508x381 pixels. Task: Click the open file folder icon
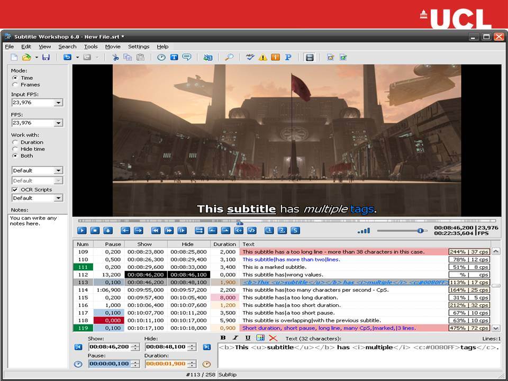click(x=26, y=58)
